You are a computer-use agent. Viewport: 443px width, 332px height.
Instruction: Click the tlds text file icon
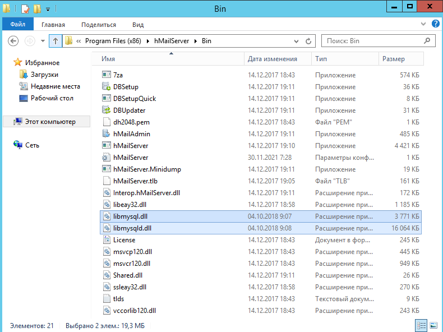click(x=106, y=299)
